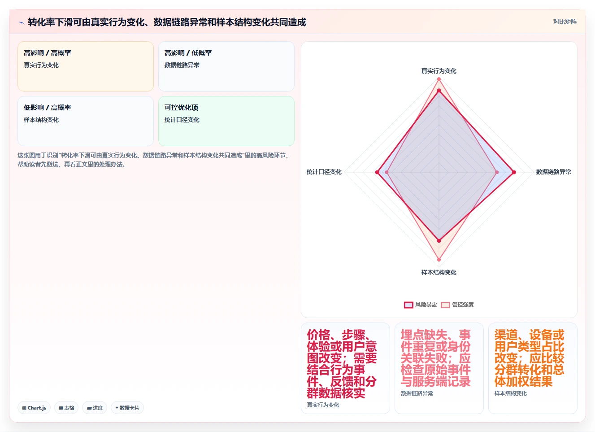The width and height of the screenshot is (595, 432).
Task: Click the 对比矩阵 label in header
Action: [x=565, y=22]
